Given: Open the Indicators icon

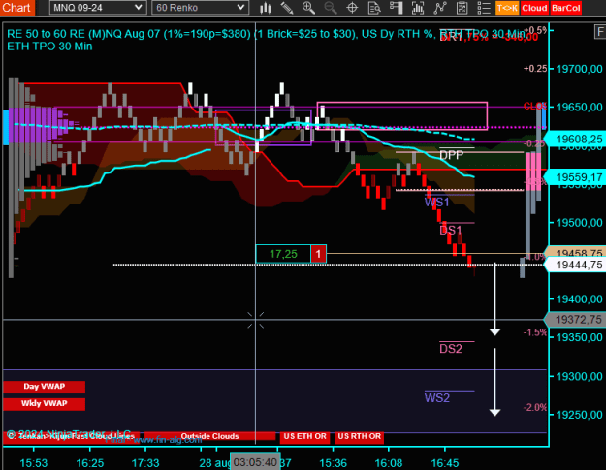Looking at the screenshot, I should pyautogui.click(x=440, y=8).
